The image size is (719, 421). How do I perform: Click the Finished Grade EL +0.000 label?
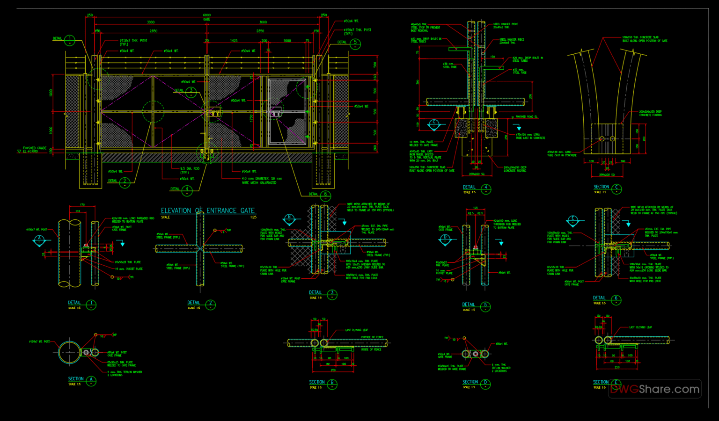(x=34, y=150)
